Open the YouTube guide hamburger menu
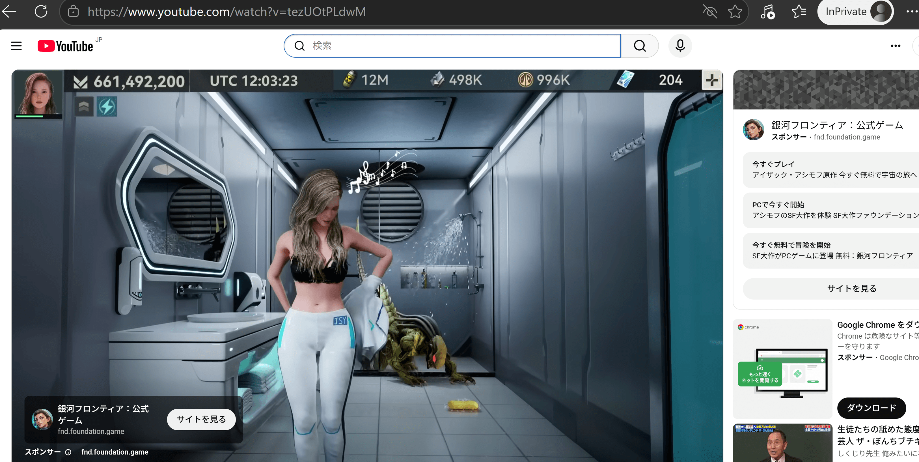Image resolution: width=919 pixels, height=462 pixels. [x=16, y=46]
